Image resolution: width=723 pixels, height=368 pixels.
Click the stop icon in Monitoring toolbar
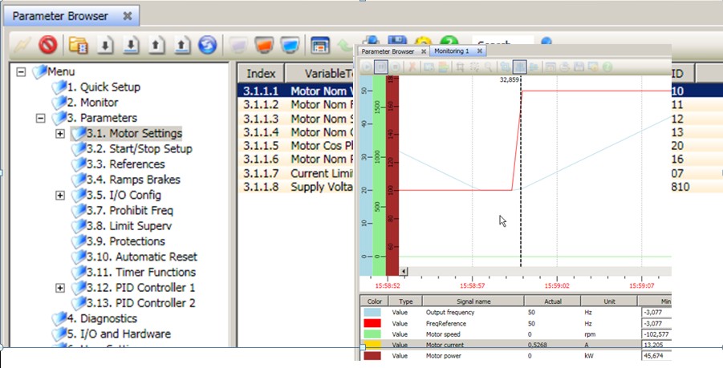click(x=395, y=67)
